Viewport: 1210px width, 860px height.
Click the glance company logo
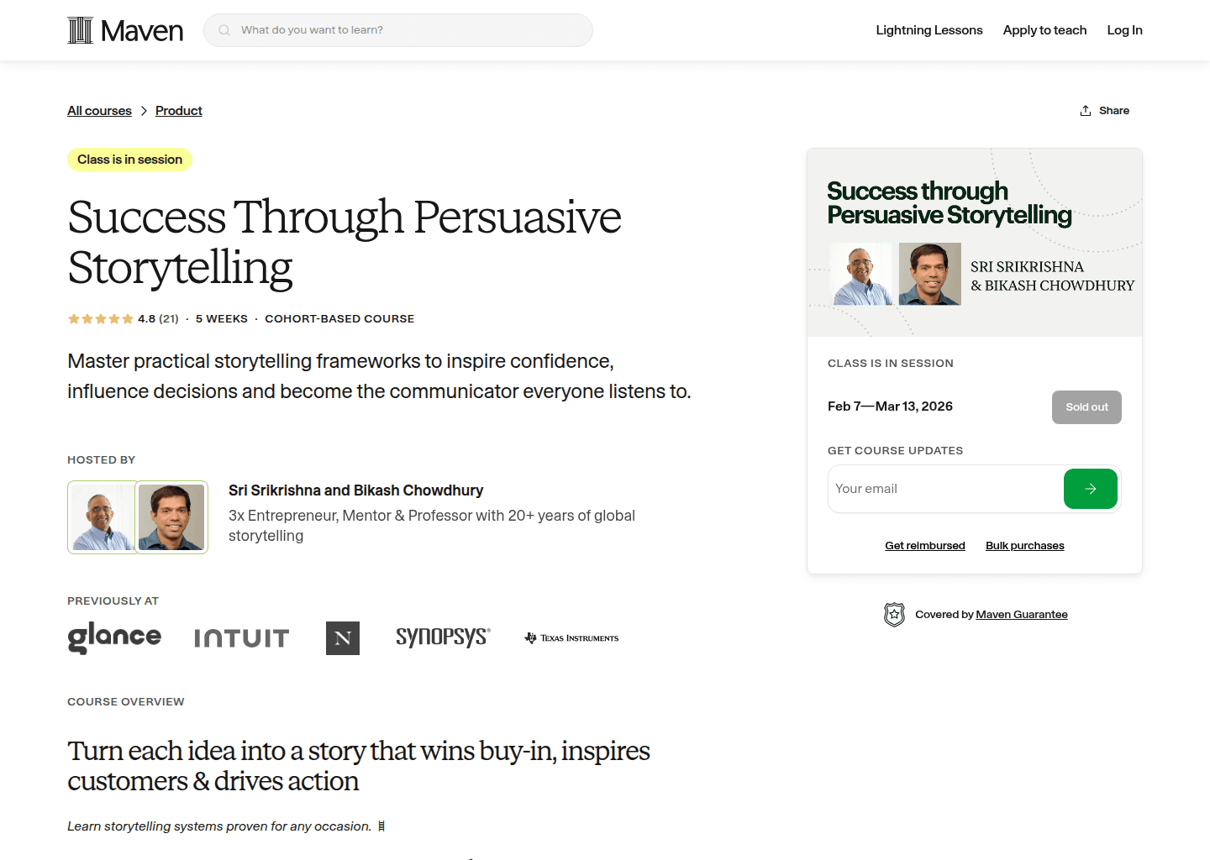point(113,637)
